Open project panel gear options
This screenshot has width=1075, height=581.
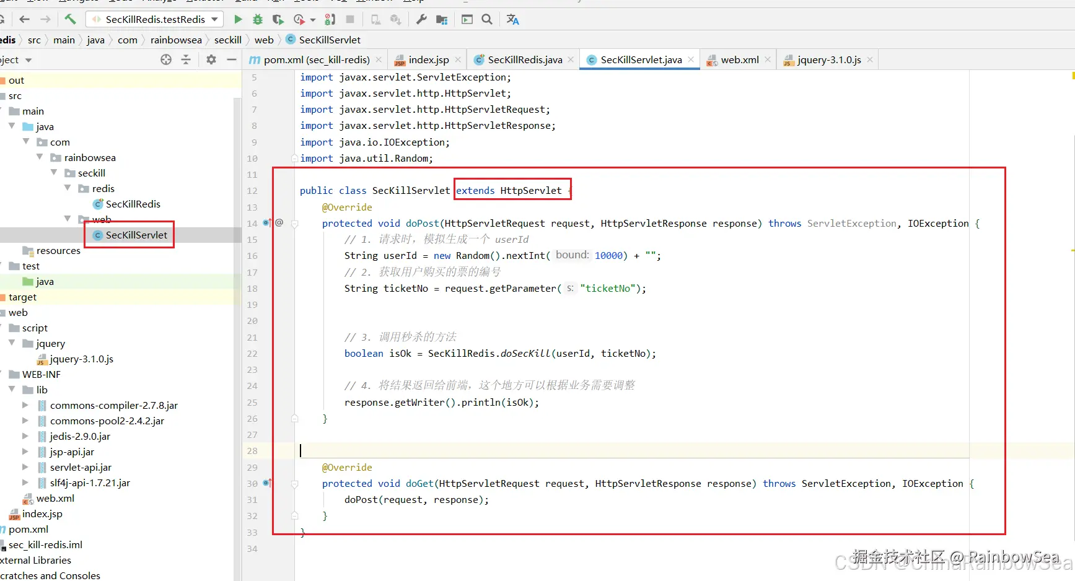pos(211,60)
